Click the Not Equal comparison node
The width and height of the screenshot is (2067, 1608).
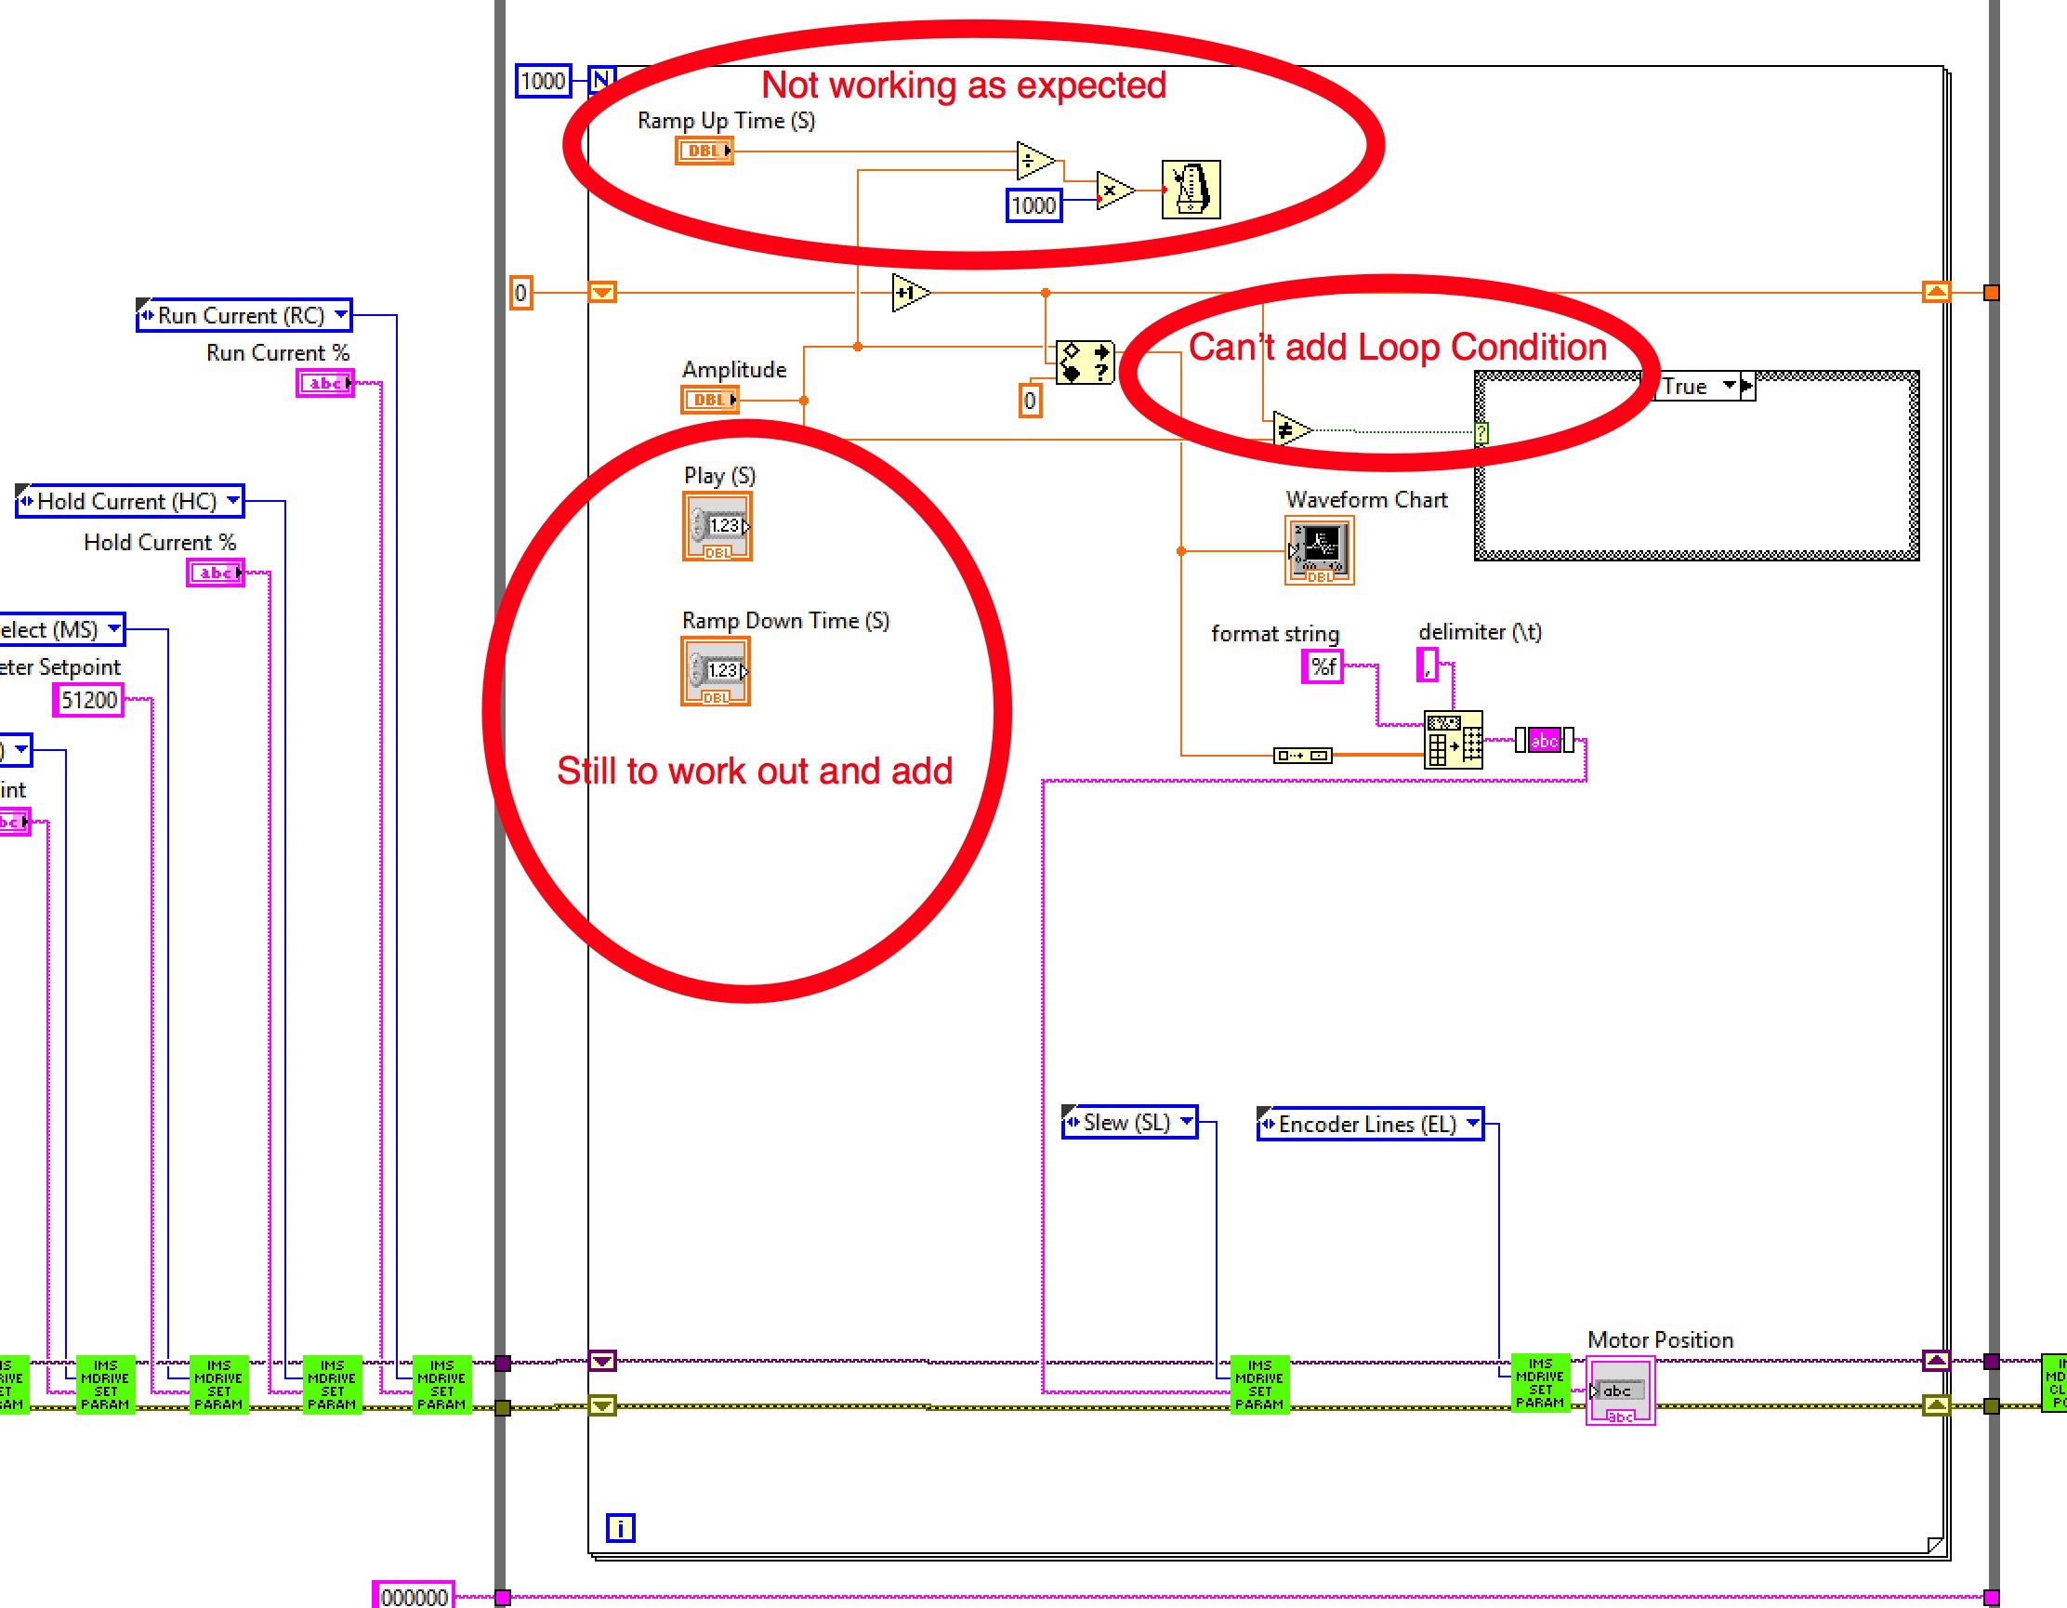[1290, 431]
